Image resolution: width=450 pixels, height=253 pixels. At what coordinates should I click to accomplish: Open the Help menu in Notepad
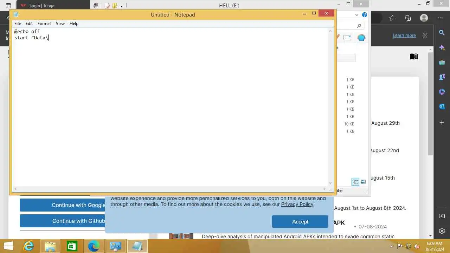(74, 24)
